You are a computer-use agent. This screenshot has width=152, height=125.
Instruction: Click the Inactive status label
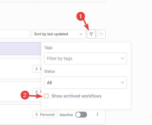pos(66,115)
